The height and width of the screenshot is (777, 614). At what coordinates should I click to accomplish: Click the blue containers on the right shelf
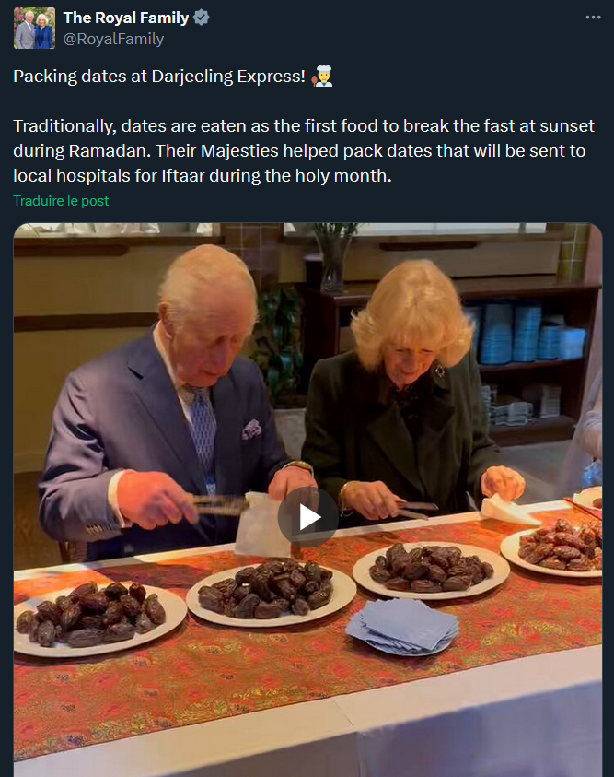tap(525, 333)
